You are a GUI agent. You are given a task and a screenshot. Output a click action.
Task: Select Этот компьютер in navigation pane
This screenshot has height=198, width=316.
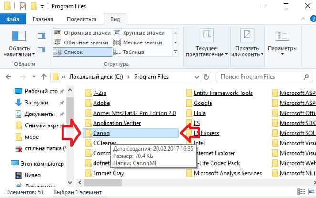(38, 164)
